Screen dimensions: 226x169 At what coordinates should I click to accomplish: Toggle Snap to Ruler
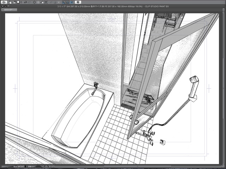coord(64,2)
